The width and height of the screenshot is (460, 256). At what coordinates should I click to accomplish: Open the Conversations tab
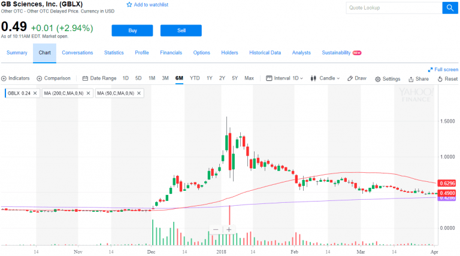[77, 53]
